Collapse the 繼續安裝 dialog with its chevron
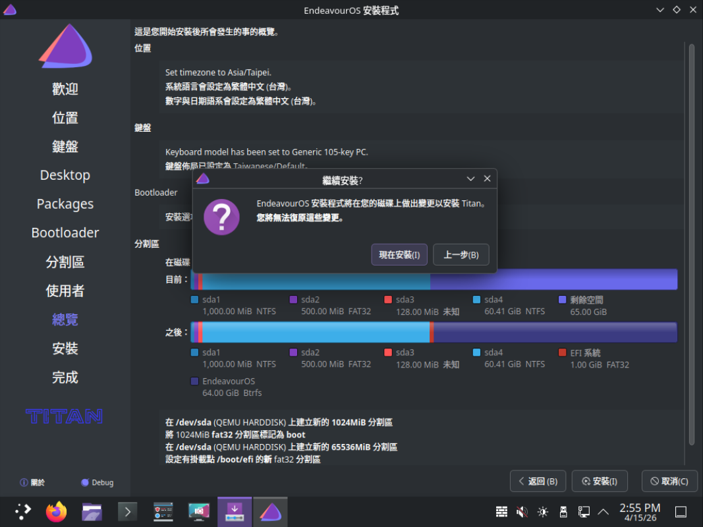The width and height of the screenshot is (703, 527). click(470, 179)
